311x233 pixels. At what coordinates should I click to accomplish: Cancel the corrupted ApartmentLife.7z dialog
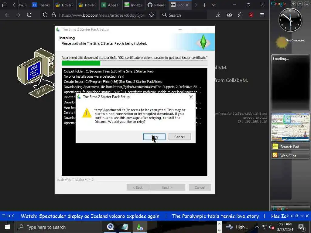pyautogui.click(x=179, y=137)
